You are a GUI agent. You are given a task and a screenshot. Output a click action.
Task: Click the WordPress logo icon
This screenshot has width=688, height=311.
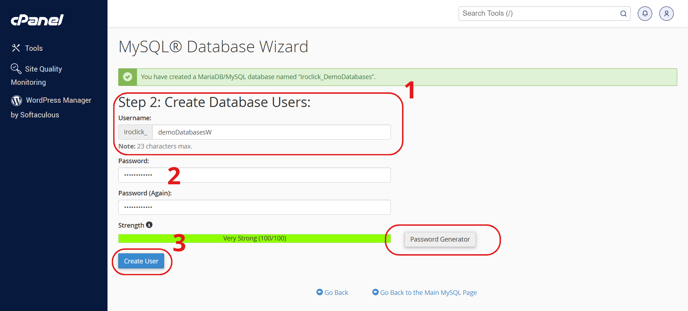[x=16, y=101]
